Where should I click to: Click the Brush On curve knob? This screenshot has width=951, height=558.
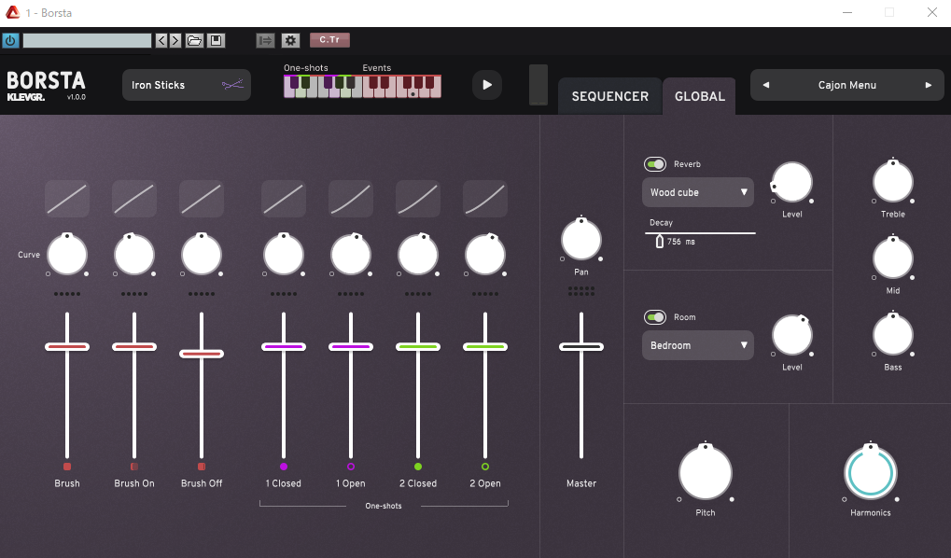click(x=134, y=254)
